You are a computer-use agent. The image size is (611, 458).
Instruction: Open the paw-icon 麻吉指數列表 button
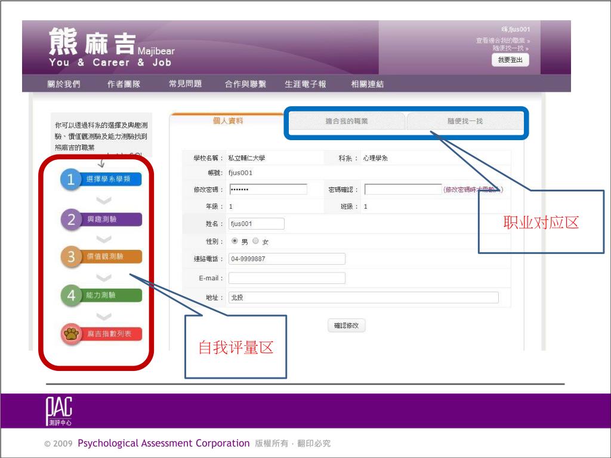(101, 334)
